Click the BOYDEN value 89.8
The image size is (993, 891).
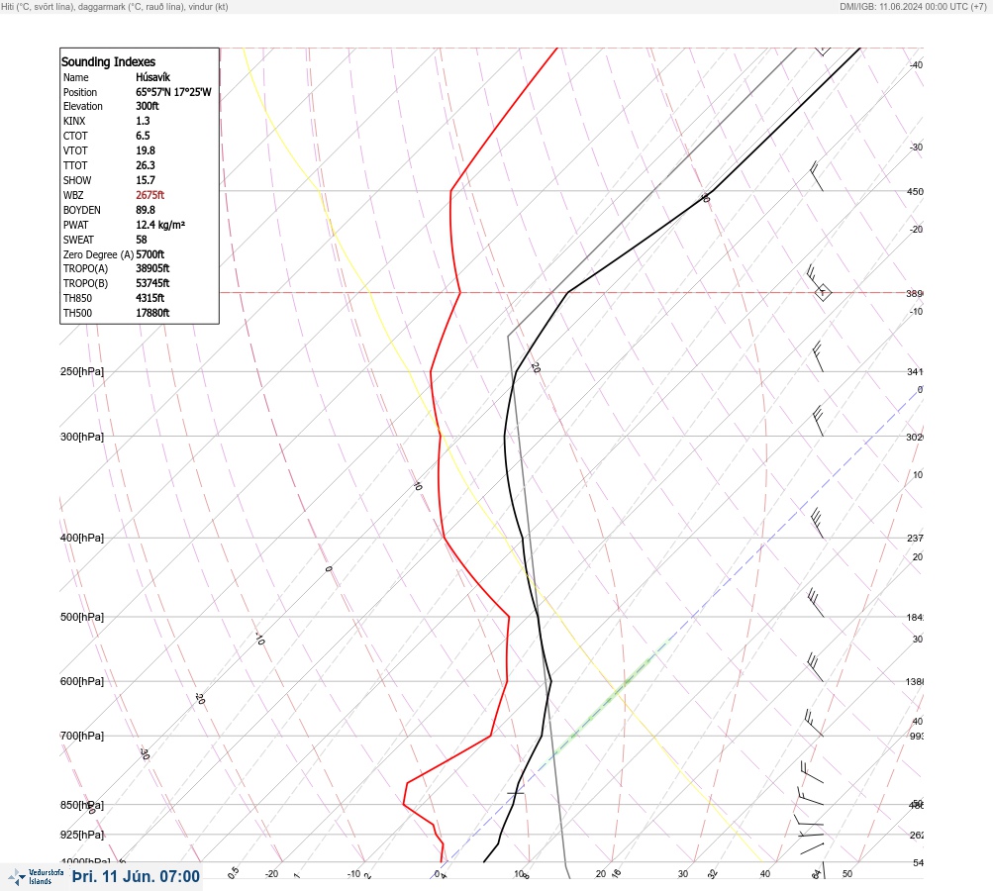[x=145, y=210]
